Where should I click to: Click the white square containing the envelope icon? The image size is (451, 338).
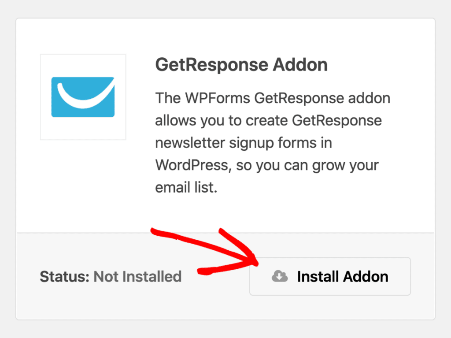(x=83, y=97)
